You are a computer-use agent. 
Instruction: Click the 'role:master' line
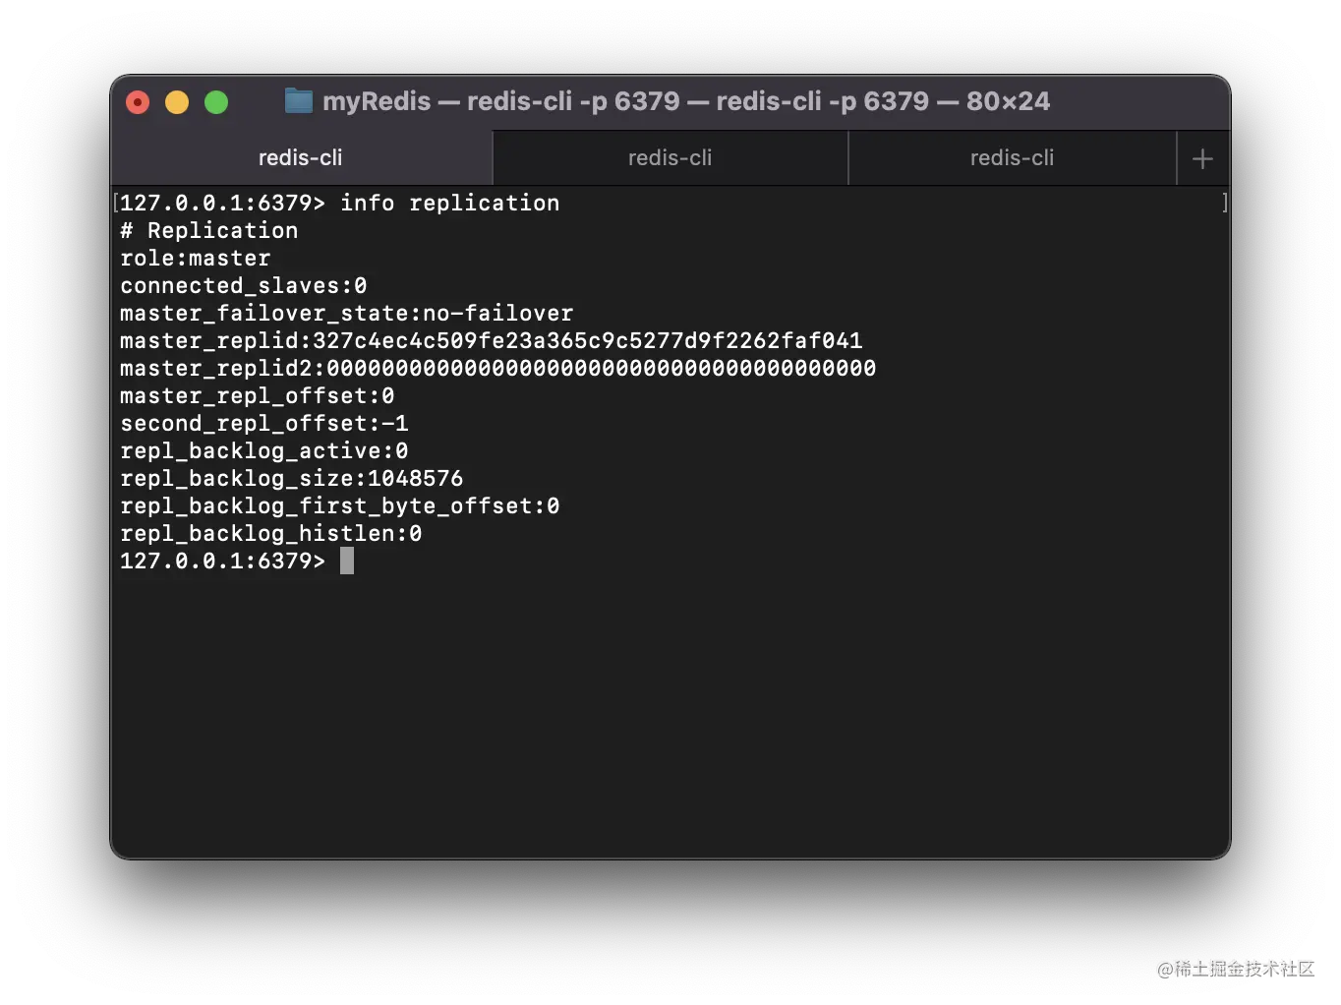[x=195, y=258]
